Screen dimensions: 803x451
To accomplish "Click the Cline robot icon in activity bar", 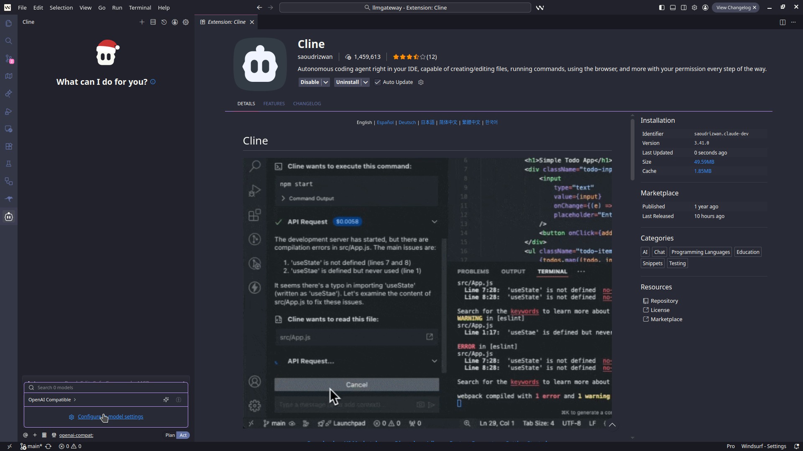I will pos(9,217).
